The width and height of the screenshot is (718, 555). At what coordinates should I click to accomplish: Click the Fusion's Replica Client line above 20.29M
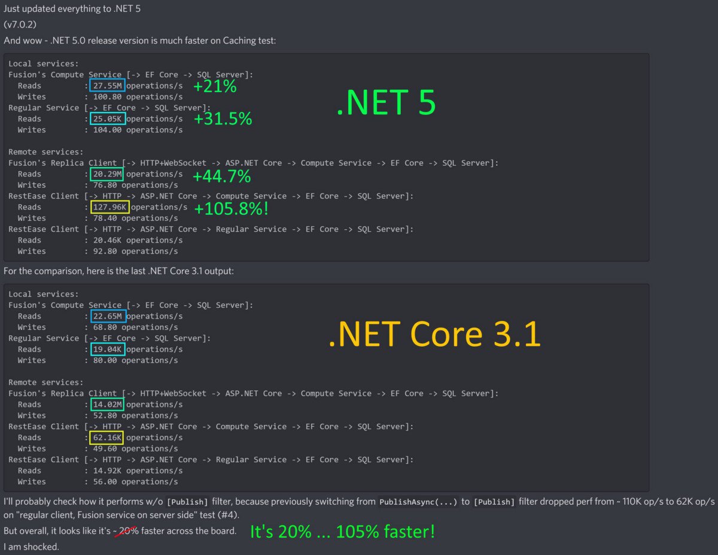pyautogui.click(x=253, y=163)
